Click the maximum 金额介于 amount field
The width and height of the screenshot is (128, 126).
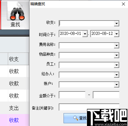pyautogui.click(x=106, y=95)
